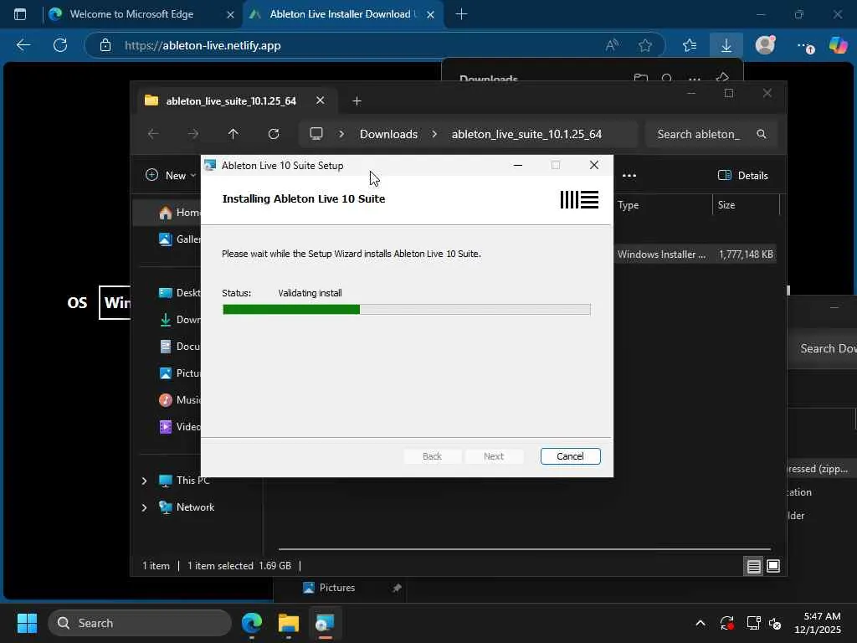
Task: Click the installation progress bar
Action: [407, 310]
